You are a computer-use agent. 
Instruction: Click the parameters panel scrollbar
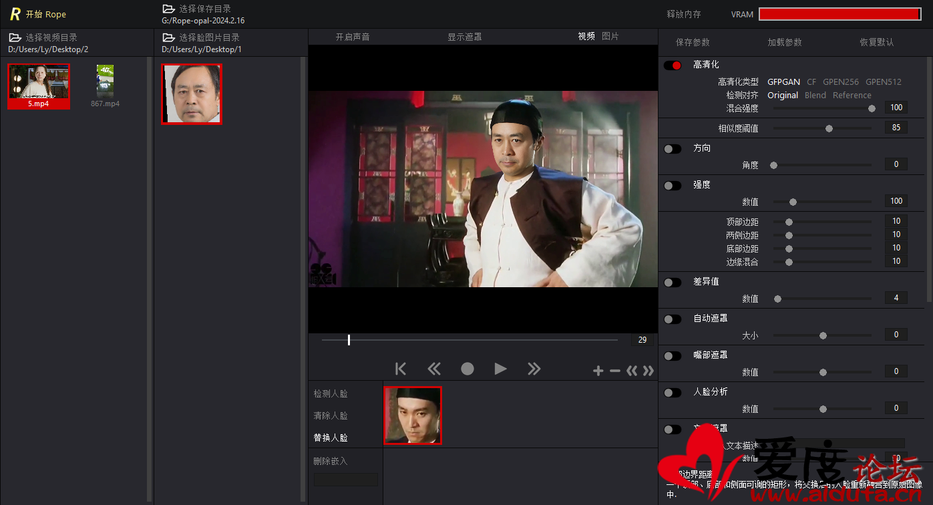click(930, 180)
